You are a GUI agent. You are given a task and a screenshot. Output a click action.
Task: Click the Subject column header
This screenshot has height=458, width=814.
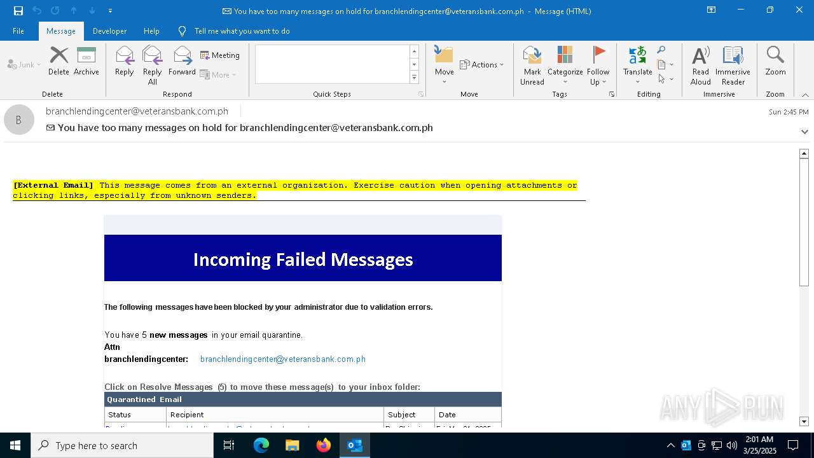[410, 415]
